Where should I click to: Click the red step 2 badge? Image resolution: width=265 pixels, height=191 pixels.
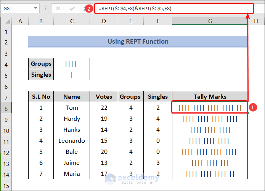tap(89, 8)
